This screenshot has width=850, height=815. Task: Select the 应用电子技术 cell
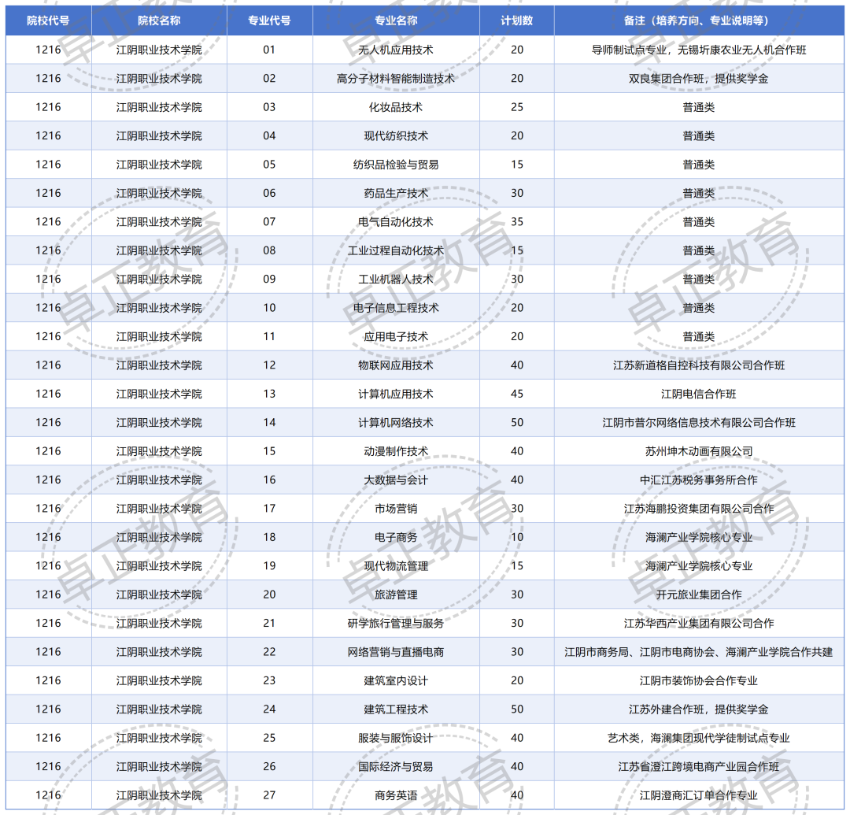click(x=396, y=337)
